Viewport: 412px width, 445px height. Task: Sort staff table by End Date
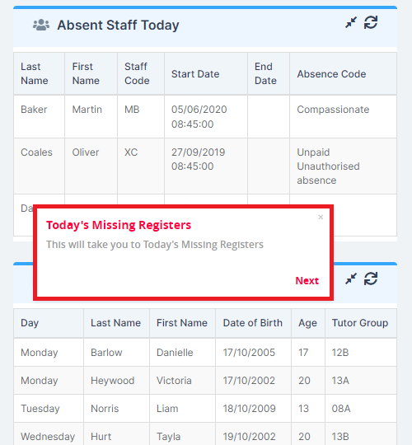(269, 73)
